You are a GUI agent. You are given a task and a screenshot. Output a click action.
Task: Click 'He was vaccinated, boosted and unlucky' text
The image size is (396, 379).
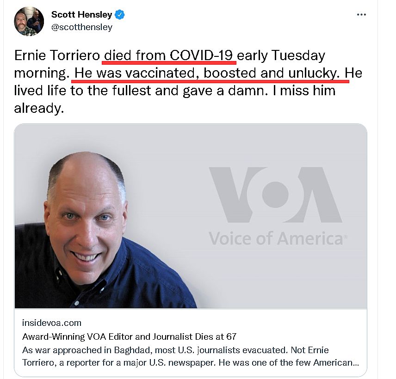205,73
